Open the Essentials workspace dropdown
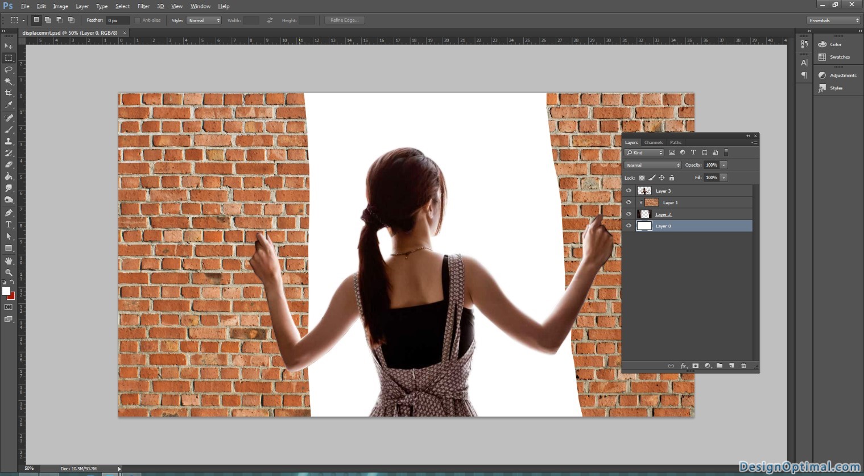Viewport: 864px width, 476px height. pos(834,20)
